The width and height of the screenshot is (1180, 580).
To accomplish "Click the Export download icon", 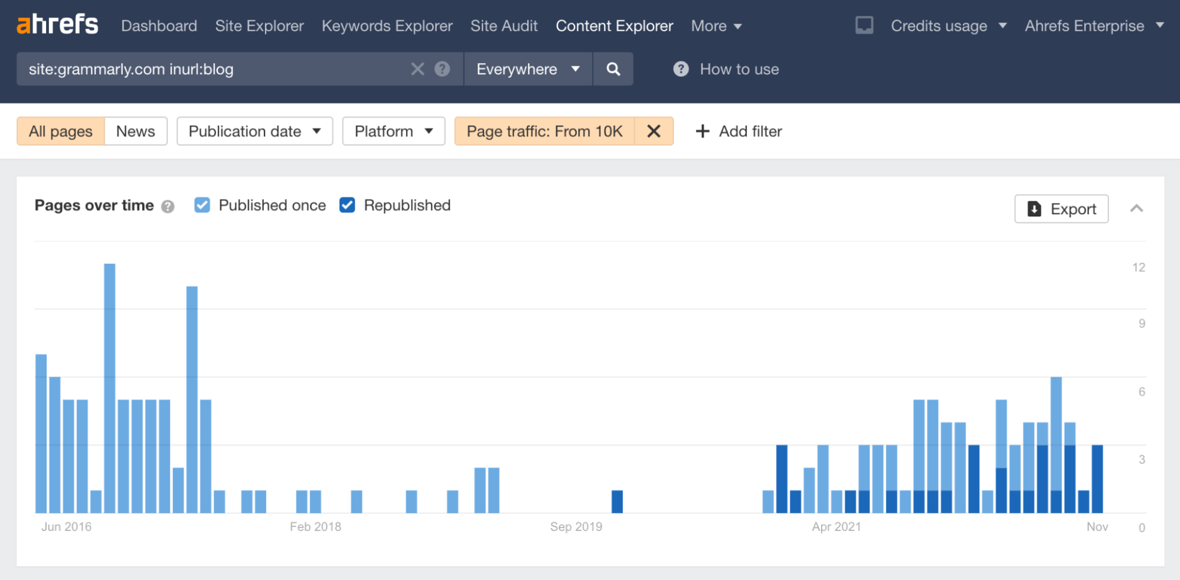I will pos(1034,209).
